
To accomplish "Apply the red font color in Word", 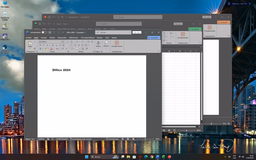I will click(52, 49).
